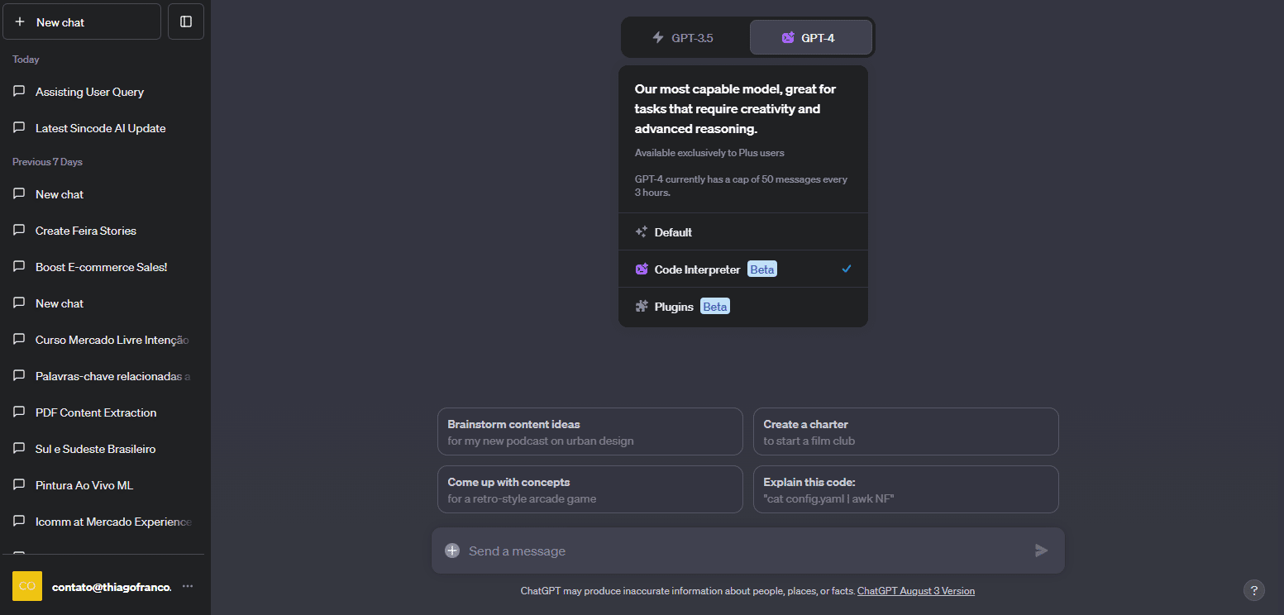
Task: Click the plus icon beside New chat
Action: (20, 22)
